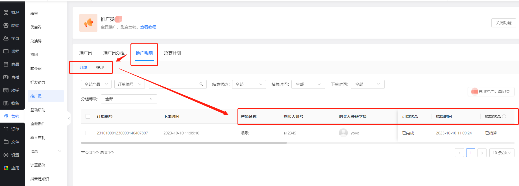The width and height of the screenshot is (519, 186).
Task: Click 导出推广订单记录 export button
Action: pos(491,92)
